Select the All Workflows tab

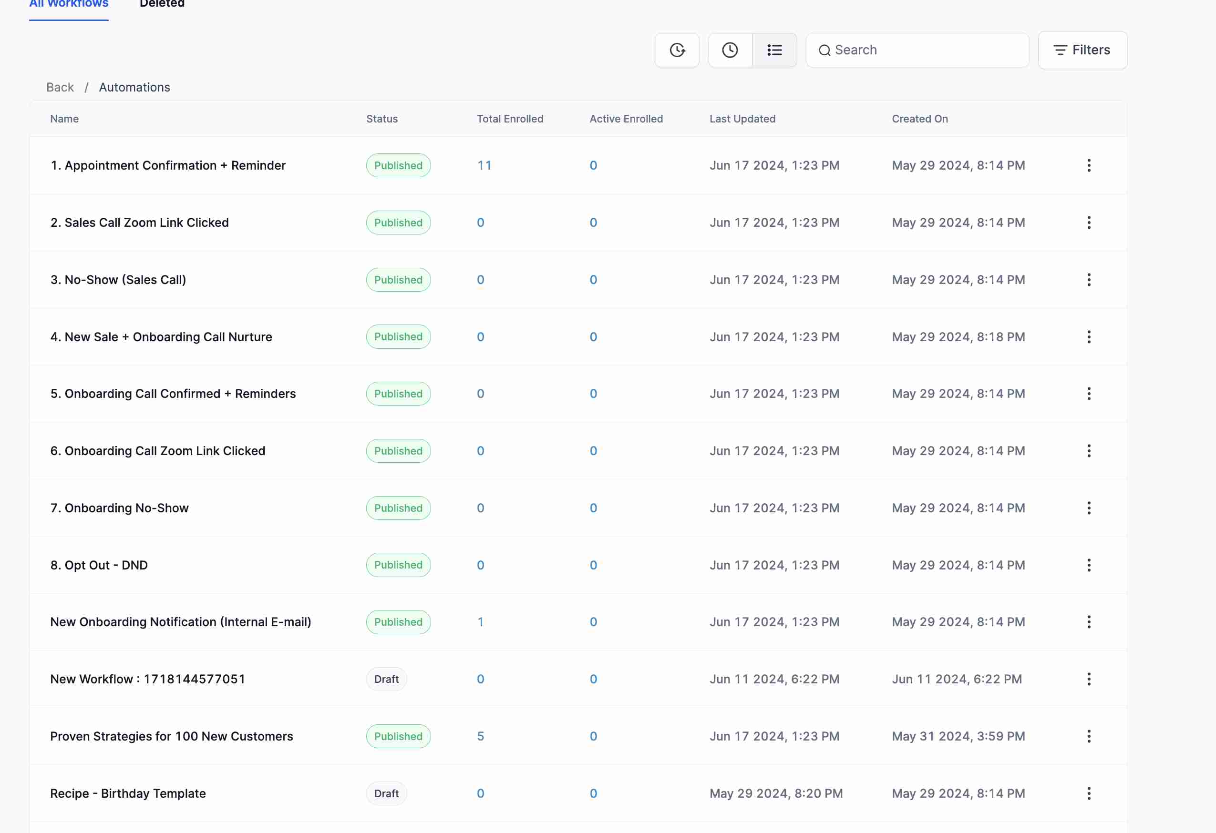click(x=69, y=5)
